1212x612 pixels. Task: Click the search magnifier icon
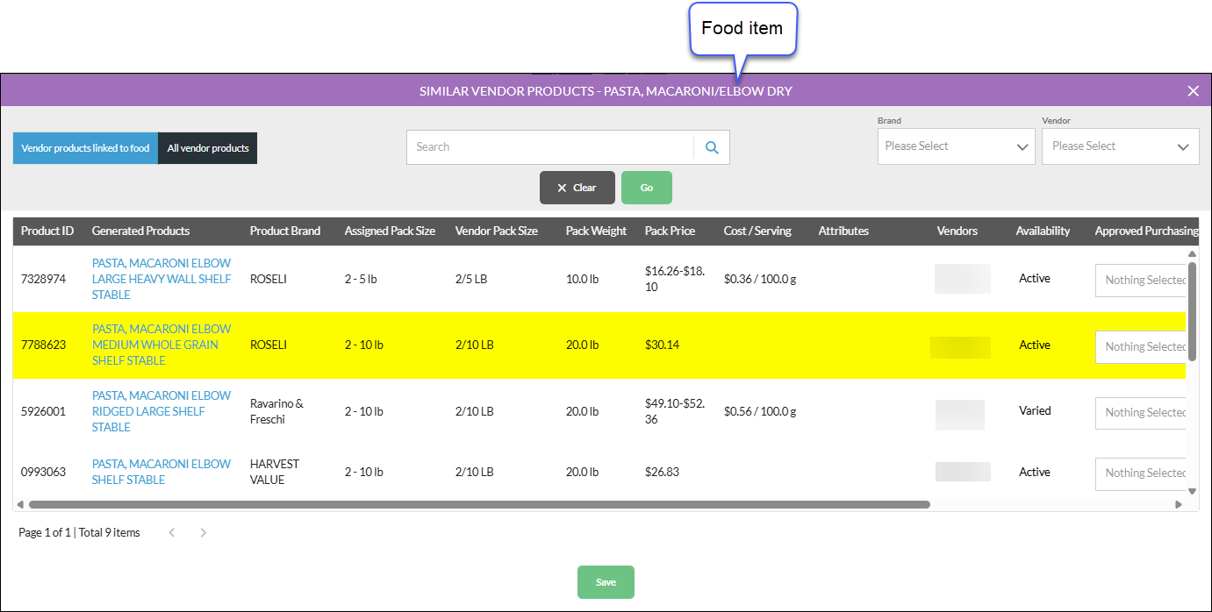712,147
